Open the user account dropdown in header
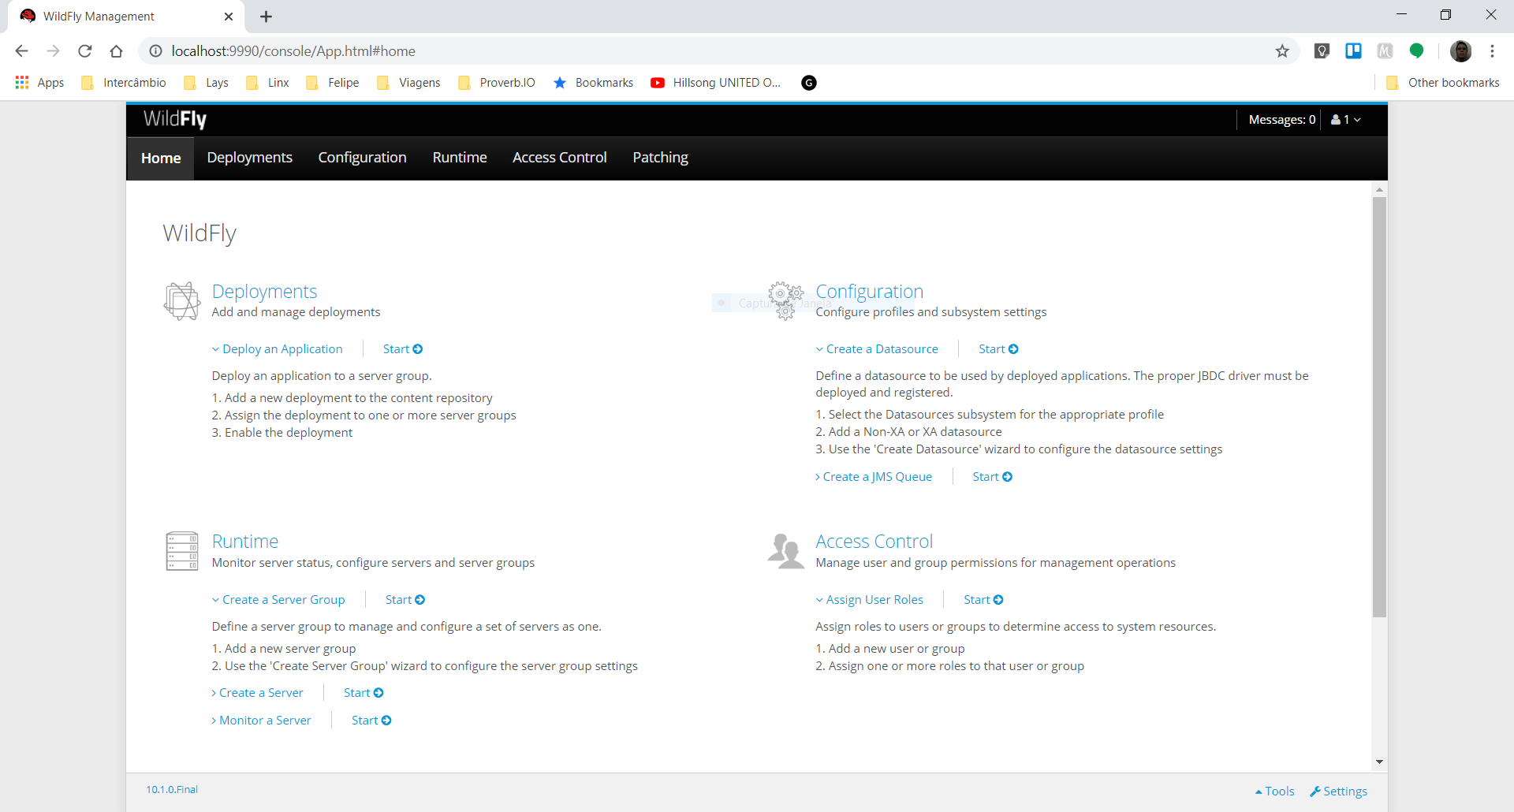 click(x=1346, y=120)
